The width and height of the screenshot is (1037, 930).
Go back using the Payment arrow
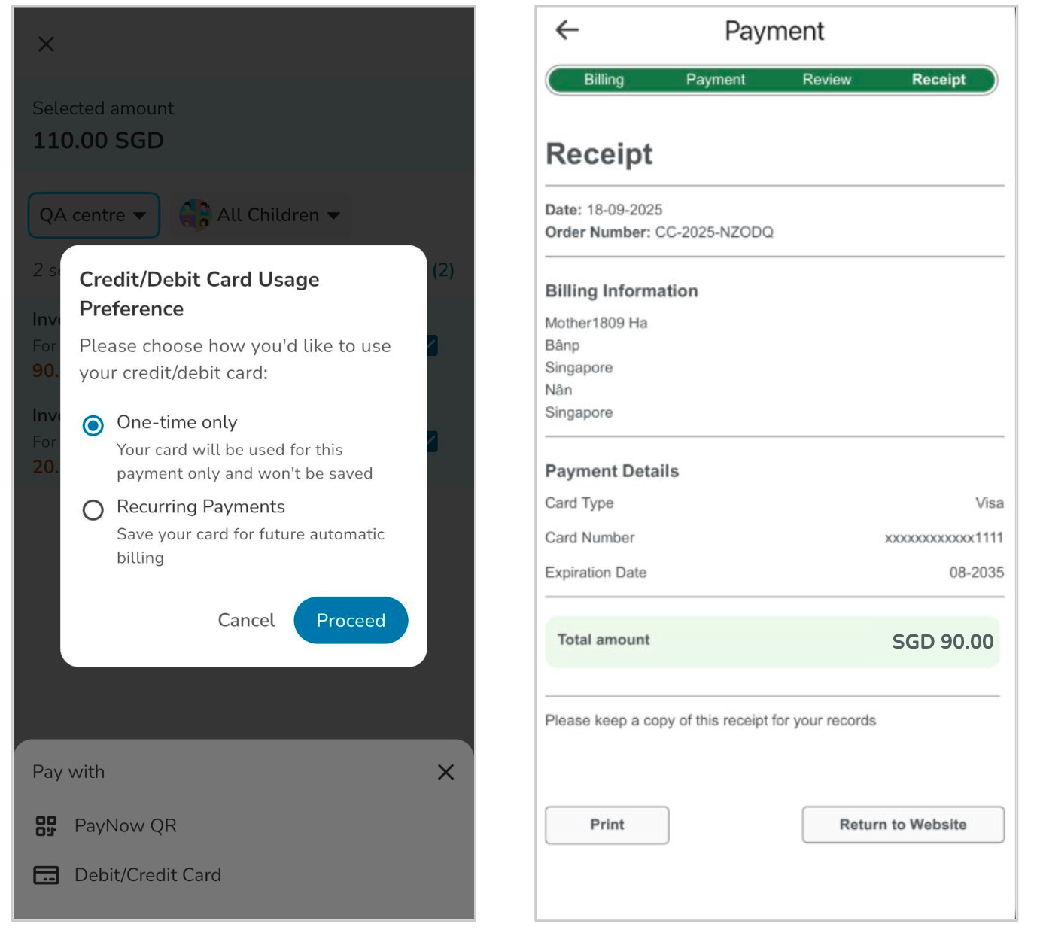point(567,30)
